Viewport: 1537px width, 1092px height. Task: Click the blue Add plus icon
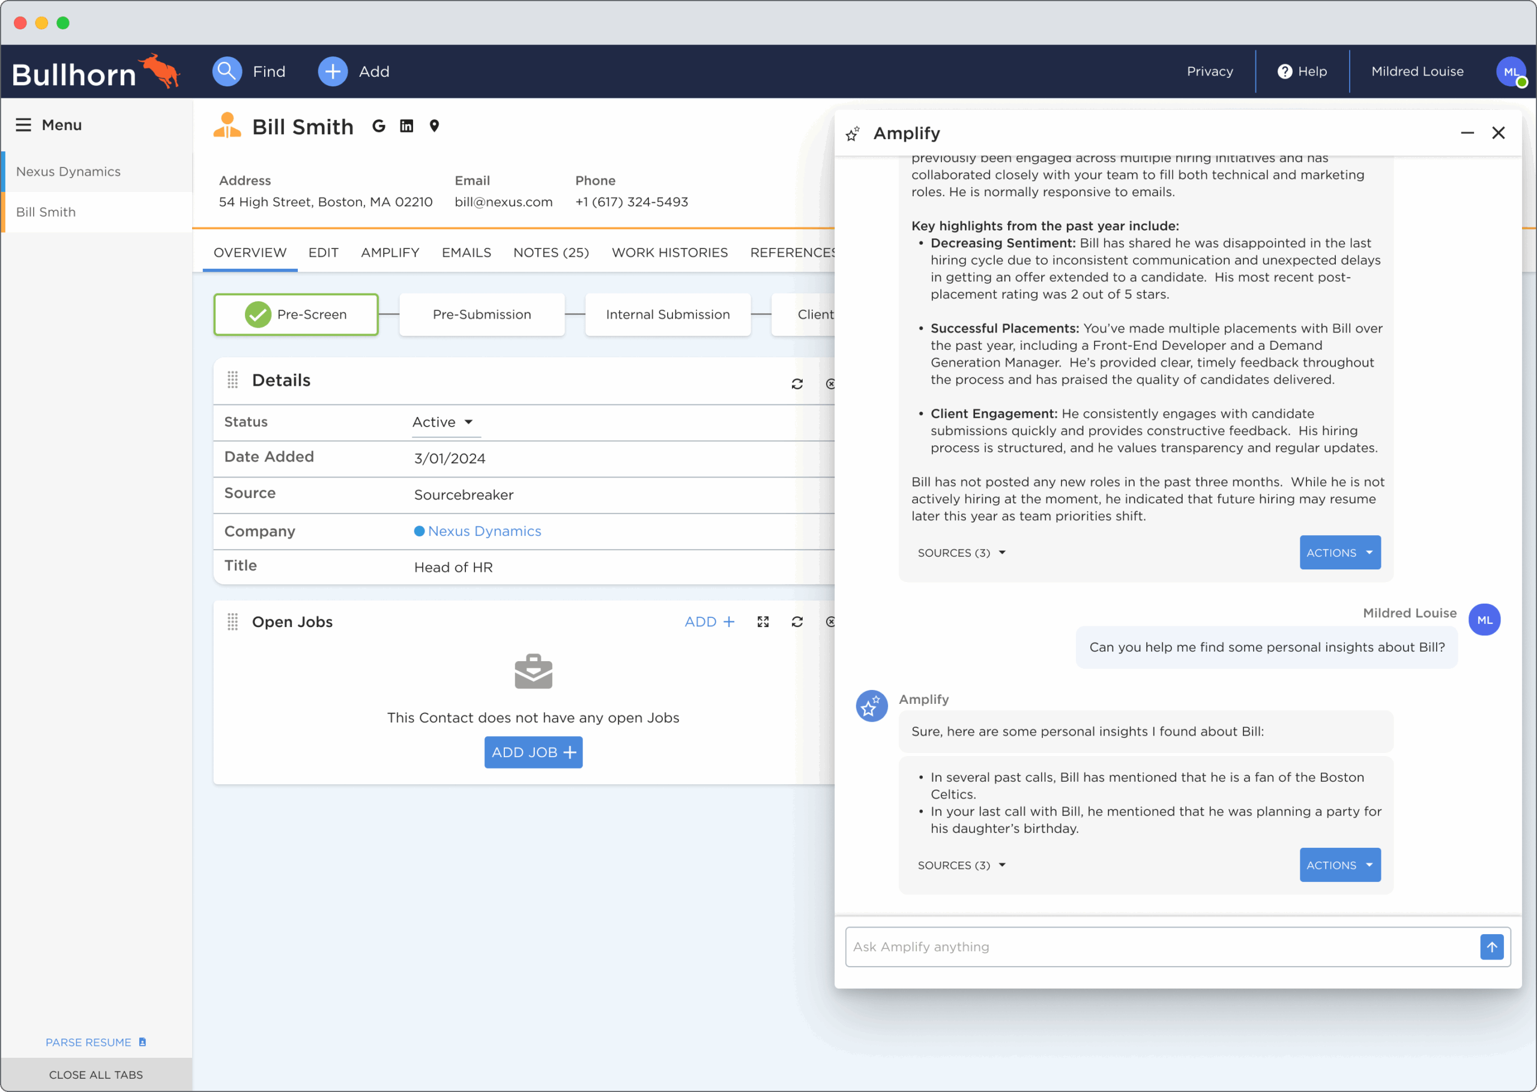(332, 71)
